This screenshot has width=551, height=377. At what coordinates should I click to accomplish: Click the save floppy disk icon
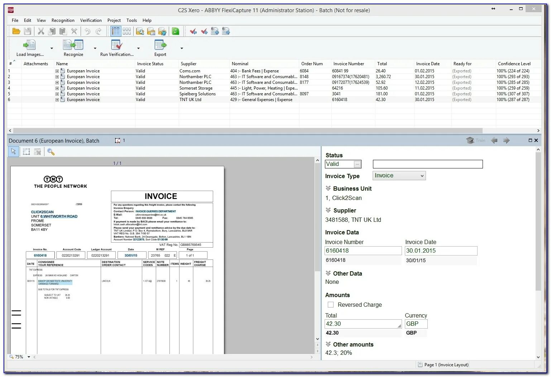(x=28, y=32)
